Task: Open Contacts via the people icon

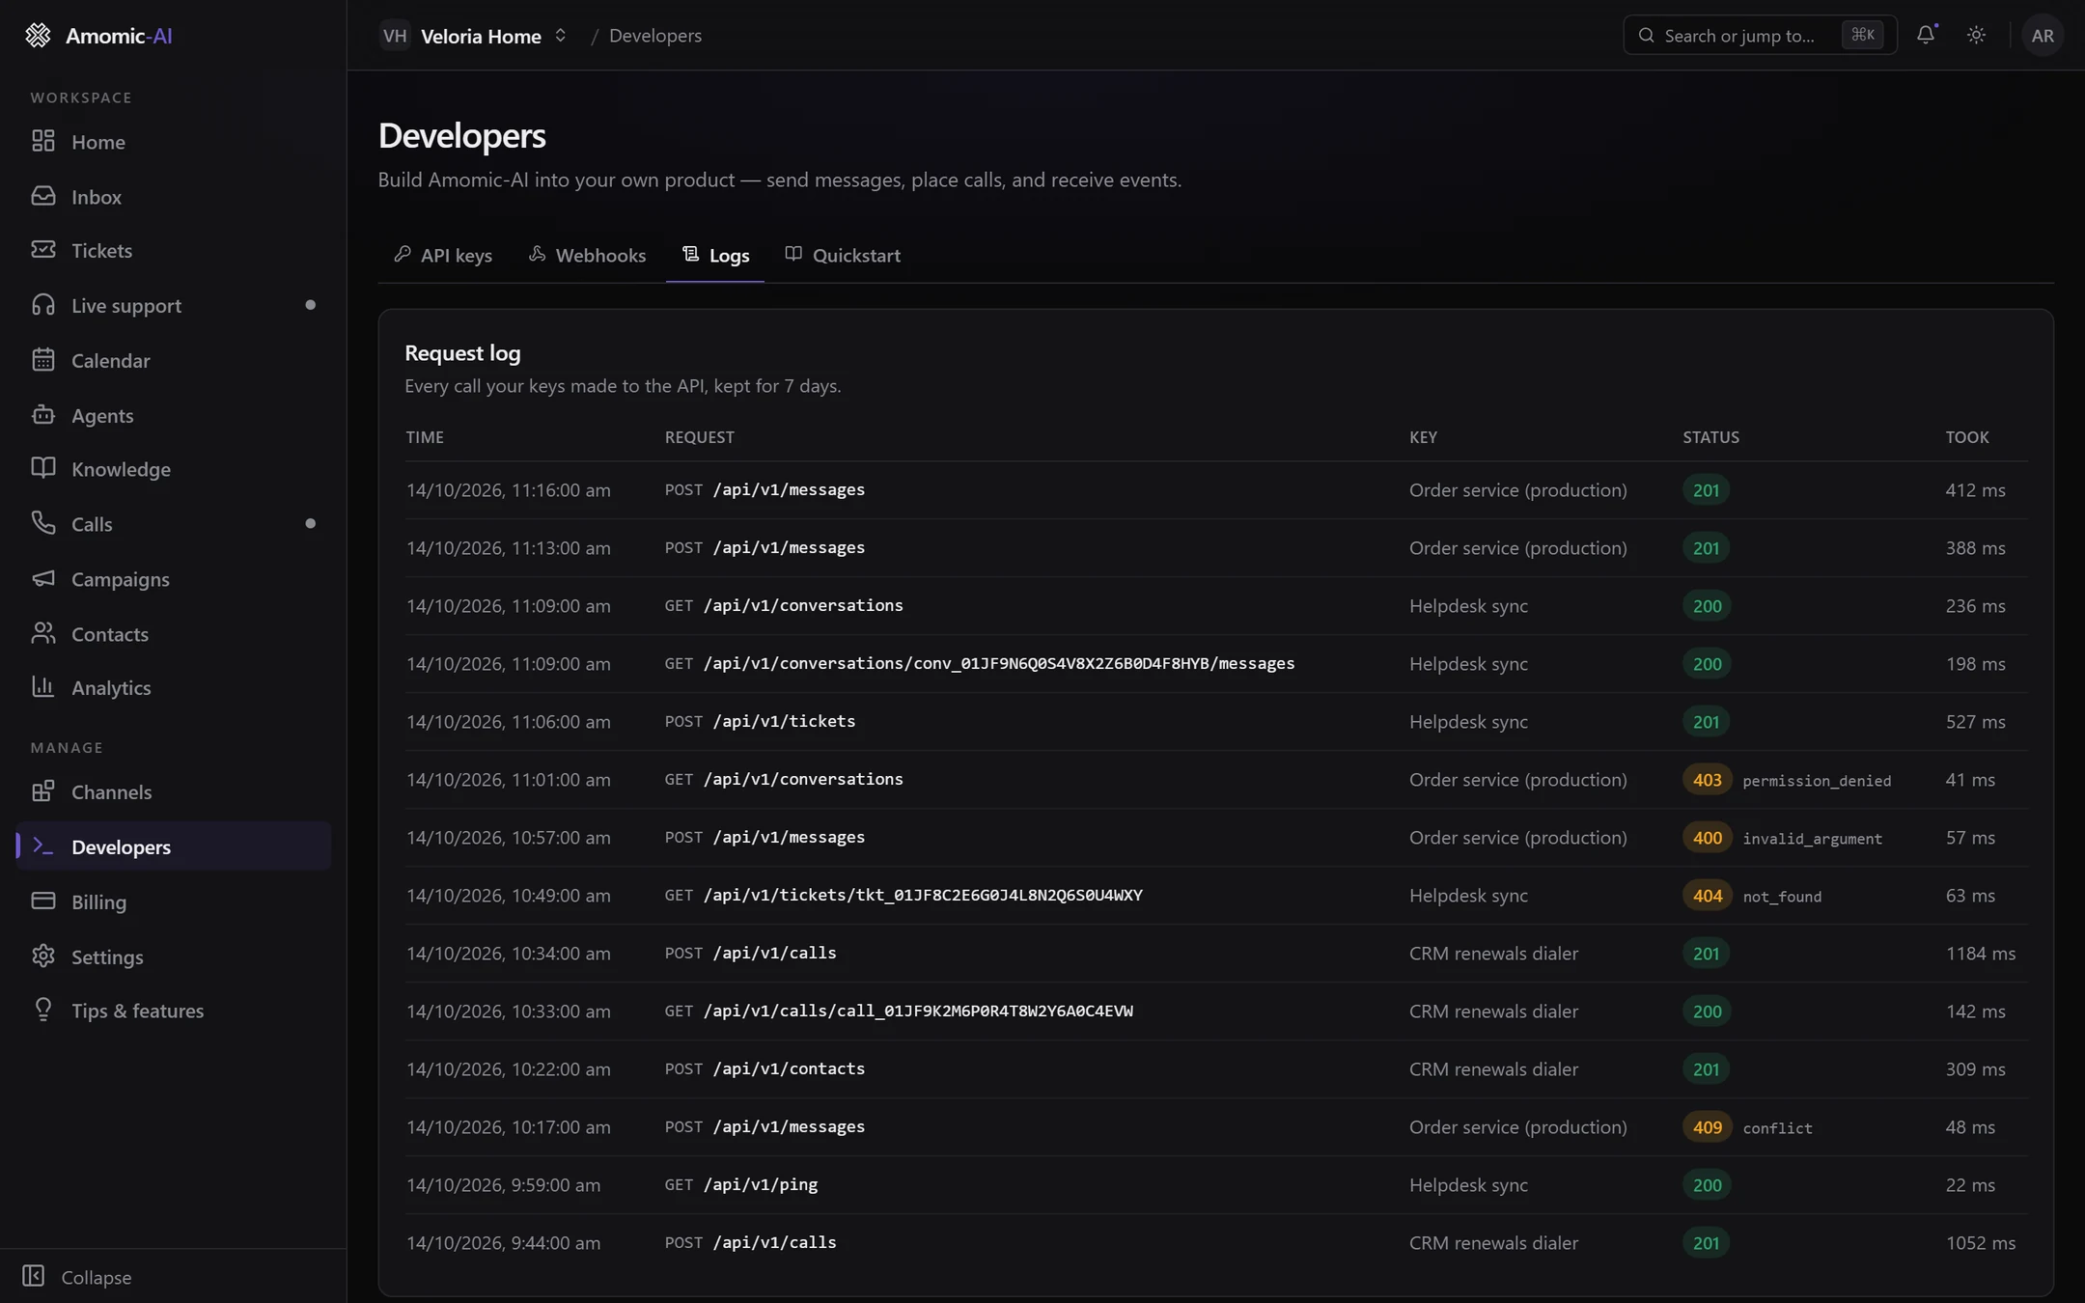Action: click(x=43, y=633)
